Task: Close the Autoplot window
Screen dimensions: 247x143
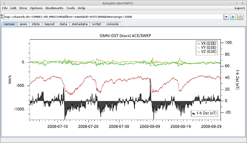Action: (x=242, y=3)
